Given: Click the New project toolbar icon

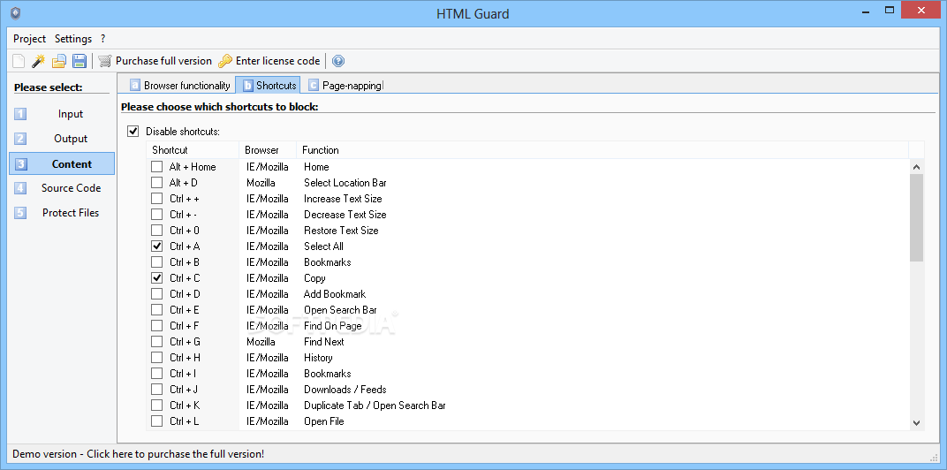Looking at the screenshot, I should (x=19, y=61).
